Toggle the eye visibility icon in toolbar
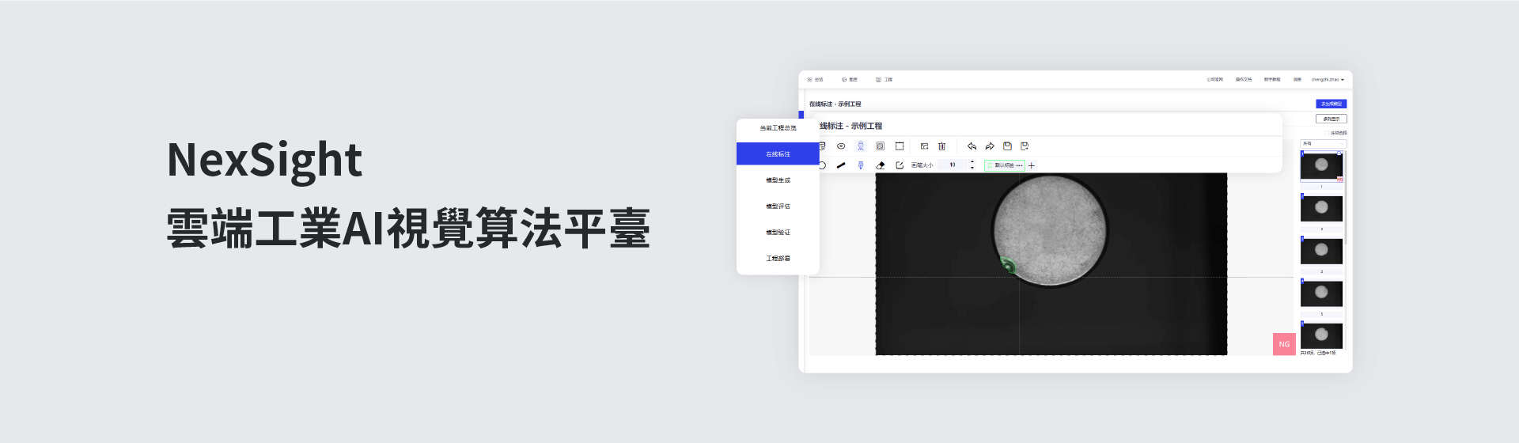This screenshot has width=1519, height=443. [841, 146]
